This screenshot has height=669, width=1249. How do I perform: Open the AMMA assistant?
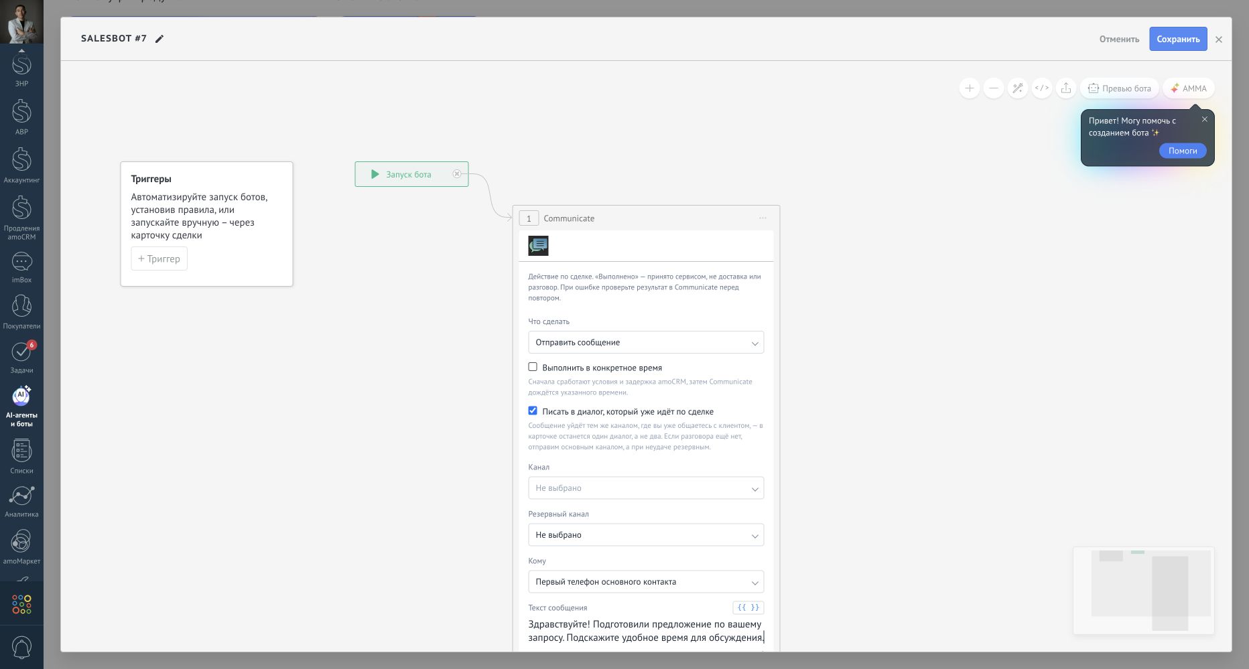pos(1188,88)
